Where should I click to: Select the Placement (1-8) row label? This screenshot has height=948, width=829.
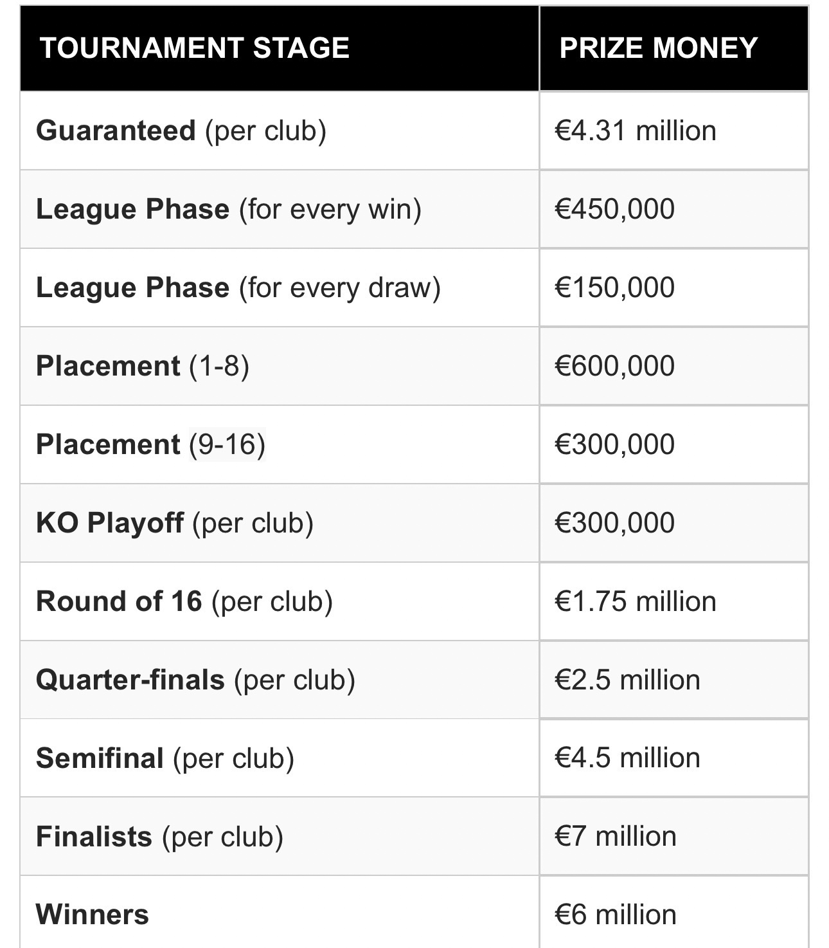click(x=142, y=366)
